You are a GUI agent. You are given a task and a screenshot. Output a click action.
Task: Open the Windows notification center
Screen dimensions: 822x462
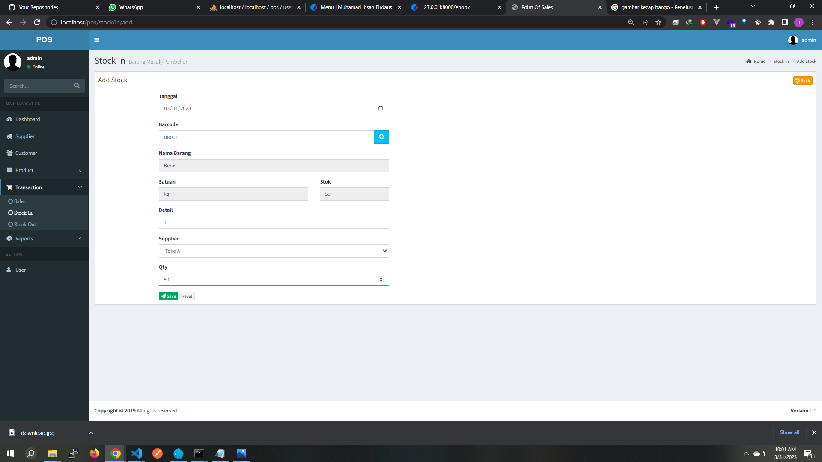click(808, 453)
